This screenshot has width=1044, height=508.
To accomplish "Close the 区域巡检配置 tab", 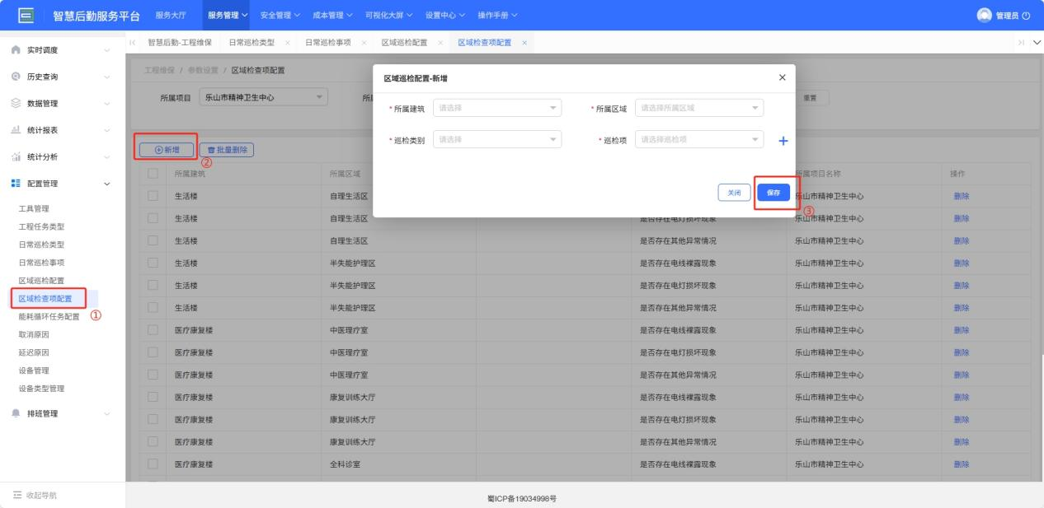I will (440, 43).
